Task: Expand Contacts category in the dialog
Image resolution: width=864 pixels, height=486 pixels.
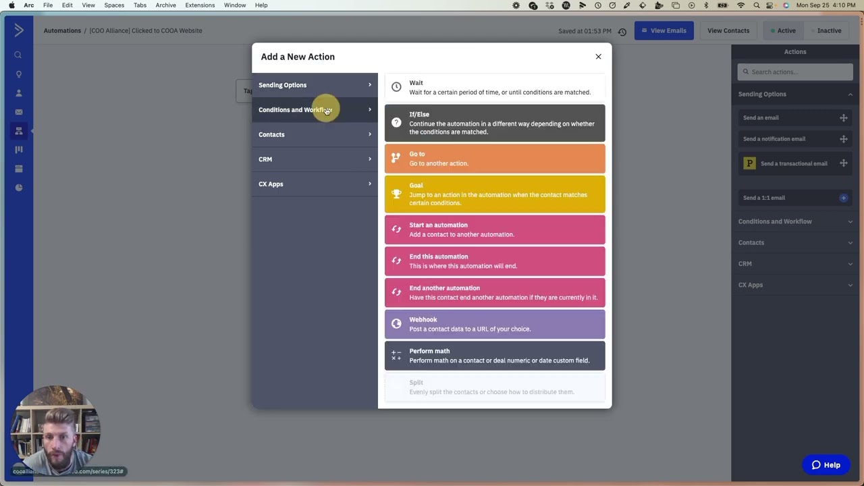Action: [x=315, y=134]
